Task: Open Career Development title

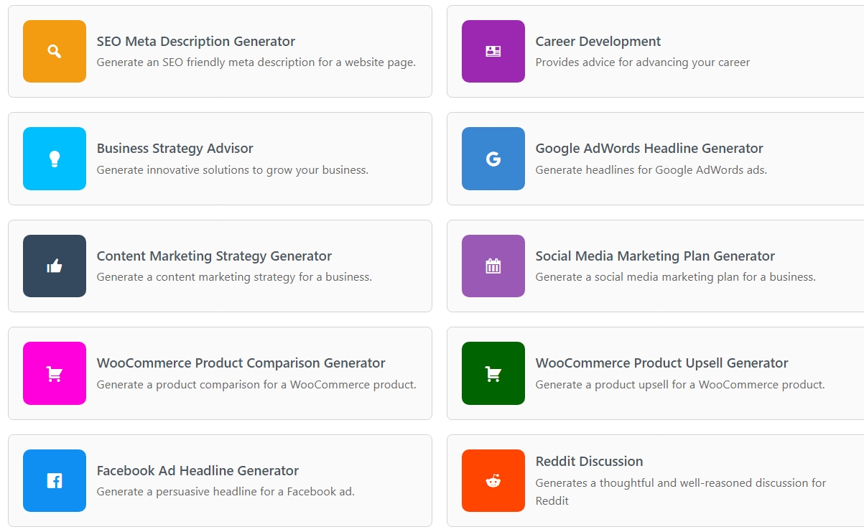Action: (598, 42)
